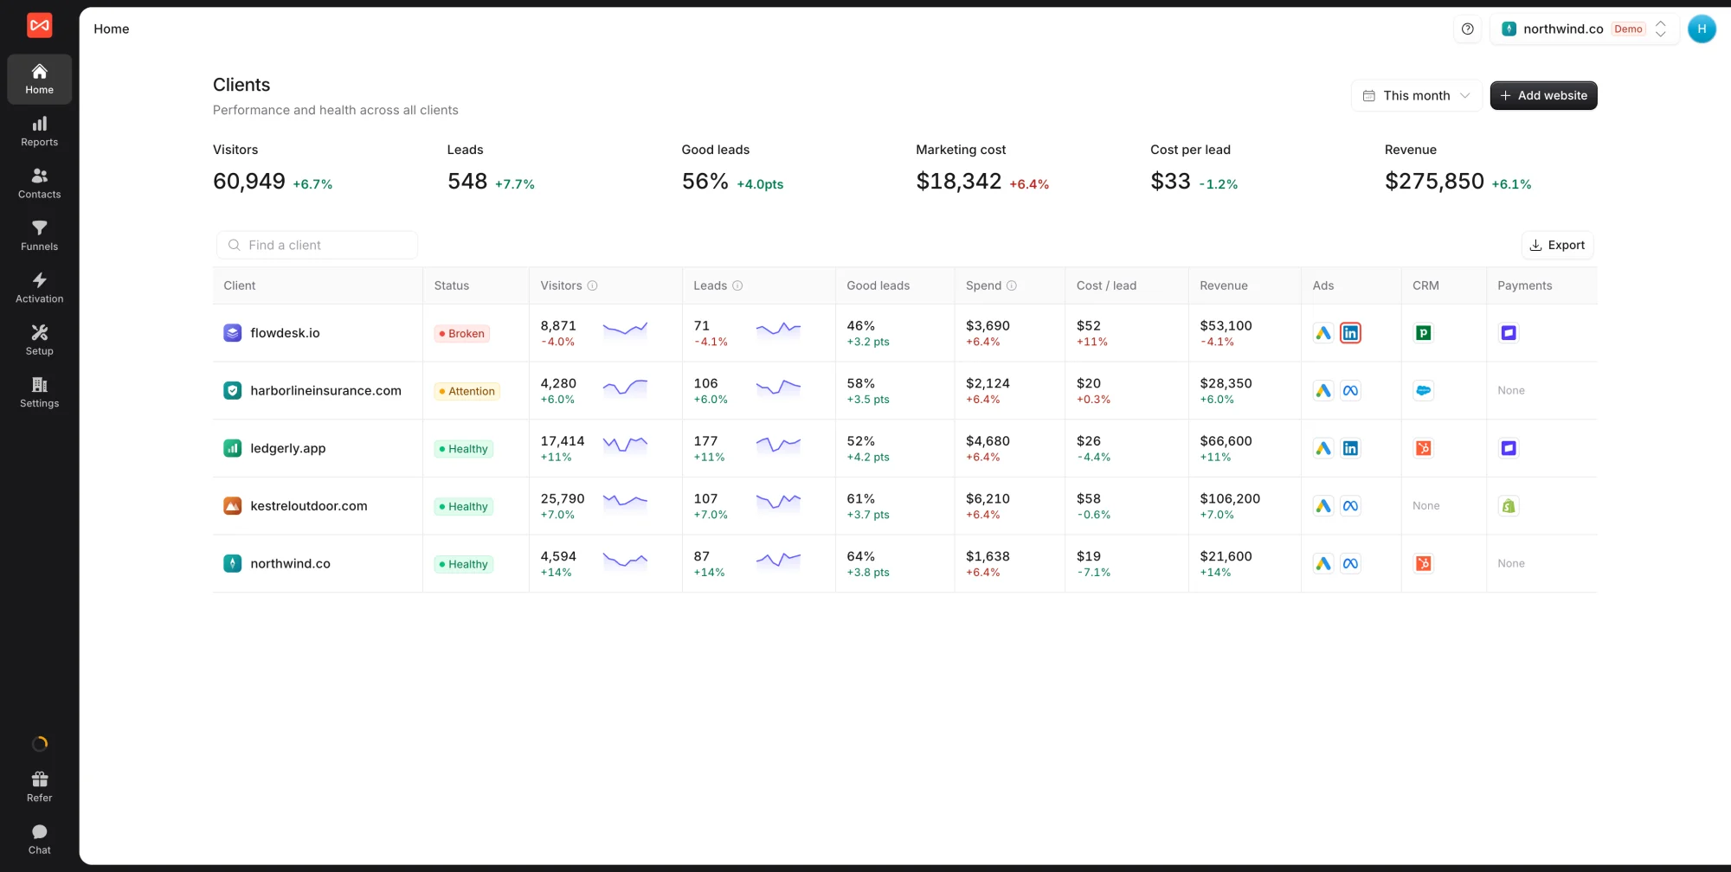Open the Reports section

click(x=39, y=131)
